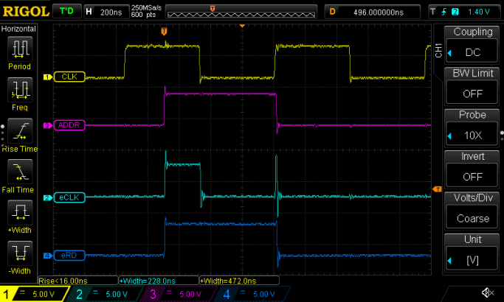Viewport: 504px width, 302px height.
Task: Select the Period measurement icon
Action: point(20,49)
